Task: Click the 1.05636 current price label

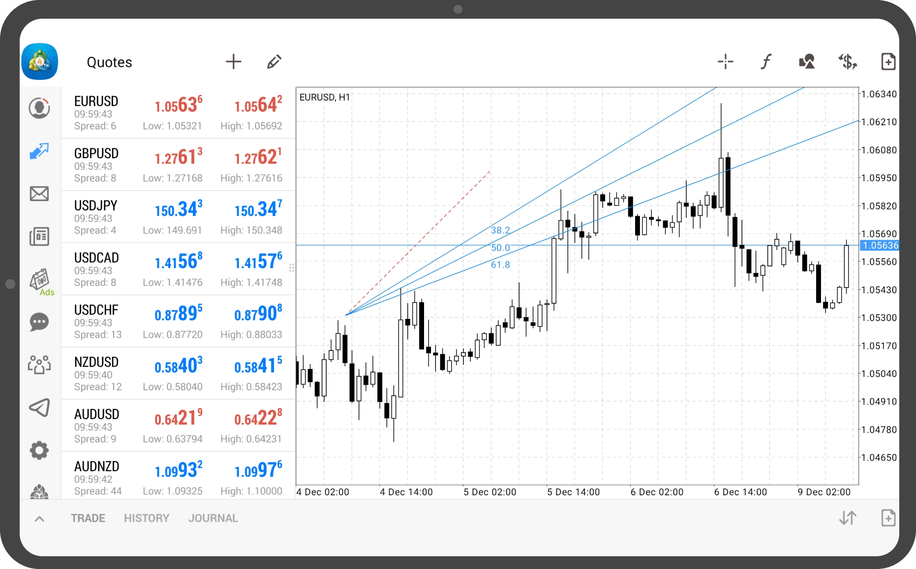Action: pyautogui.click(x=880, y=245)
